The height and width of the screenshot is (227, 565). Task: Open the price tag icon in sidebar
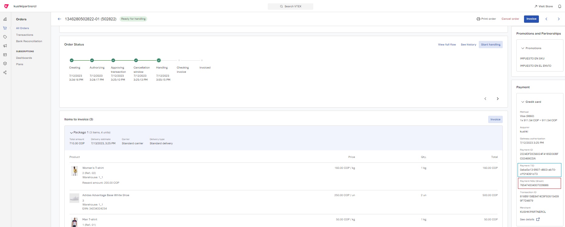point(5,37)
